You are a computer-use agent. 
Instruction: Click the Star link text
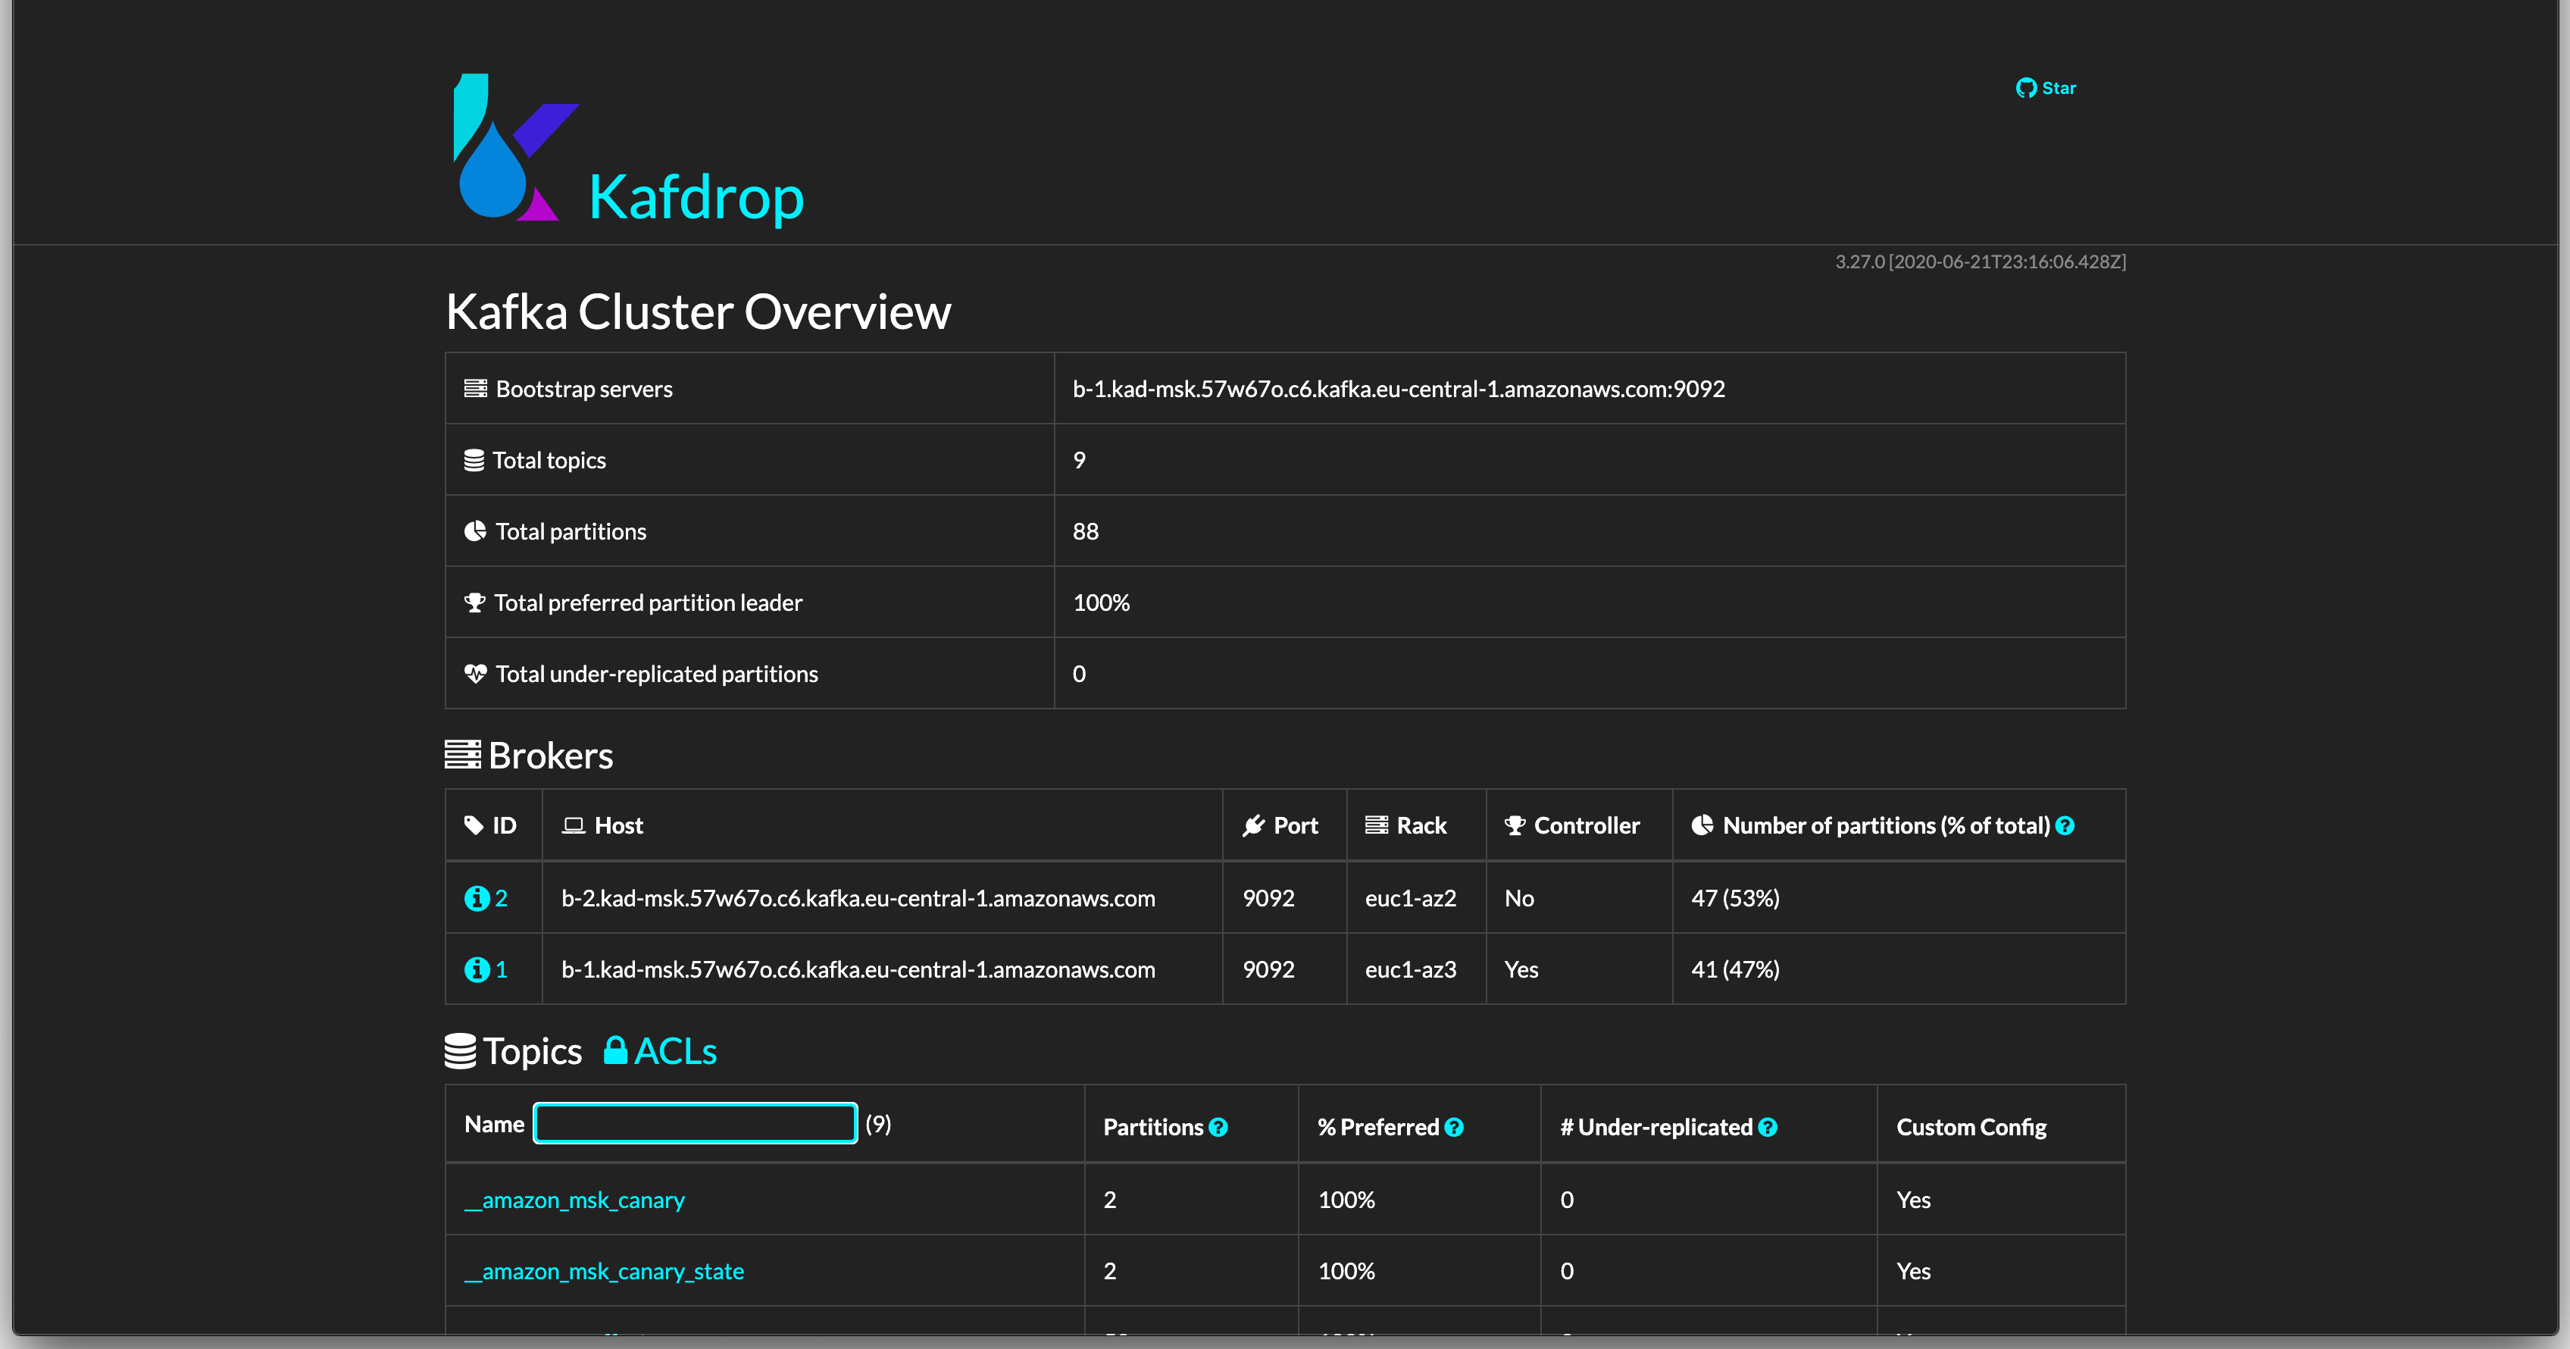(x=2058, y=88)
